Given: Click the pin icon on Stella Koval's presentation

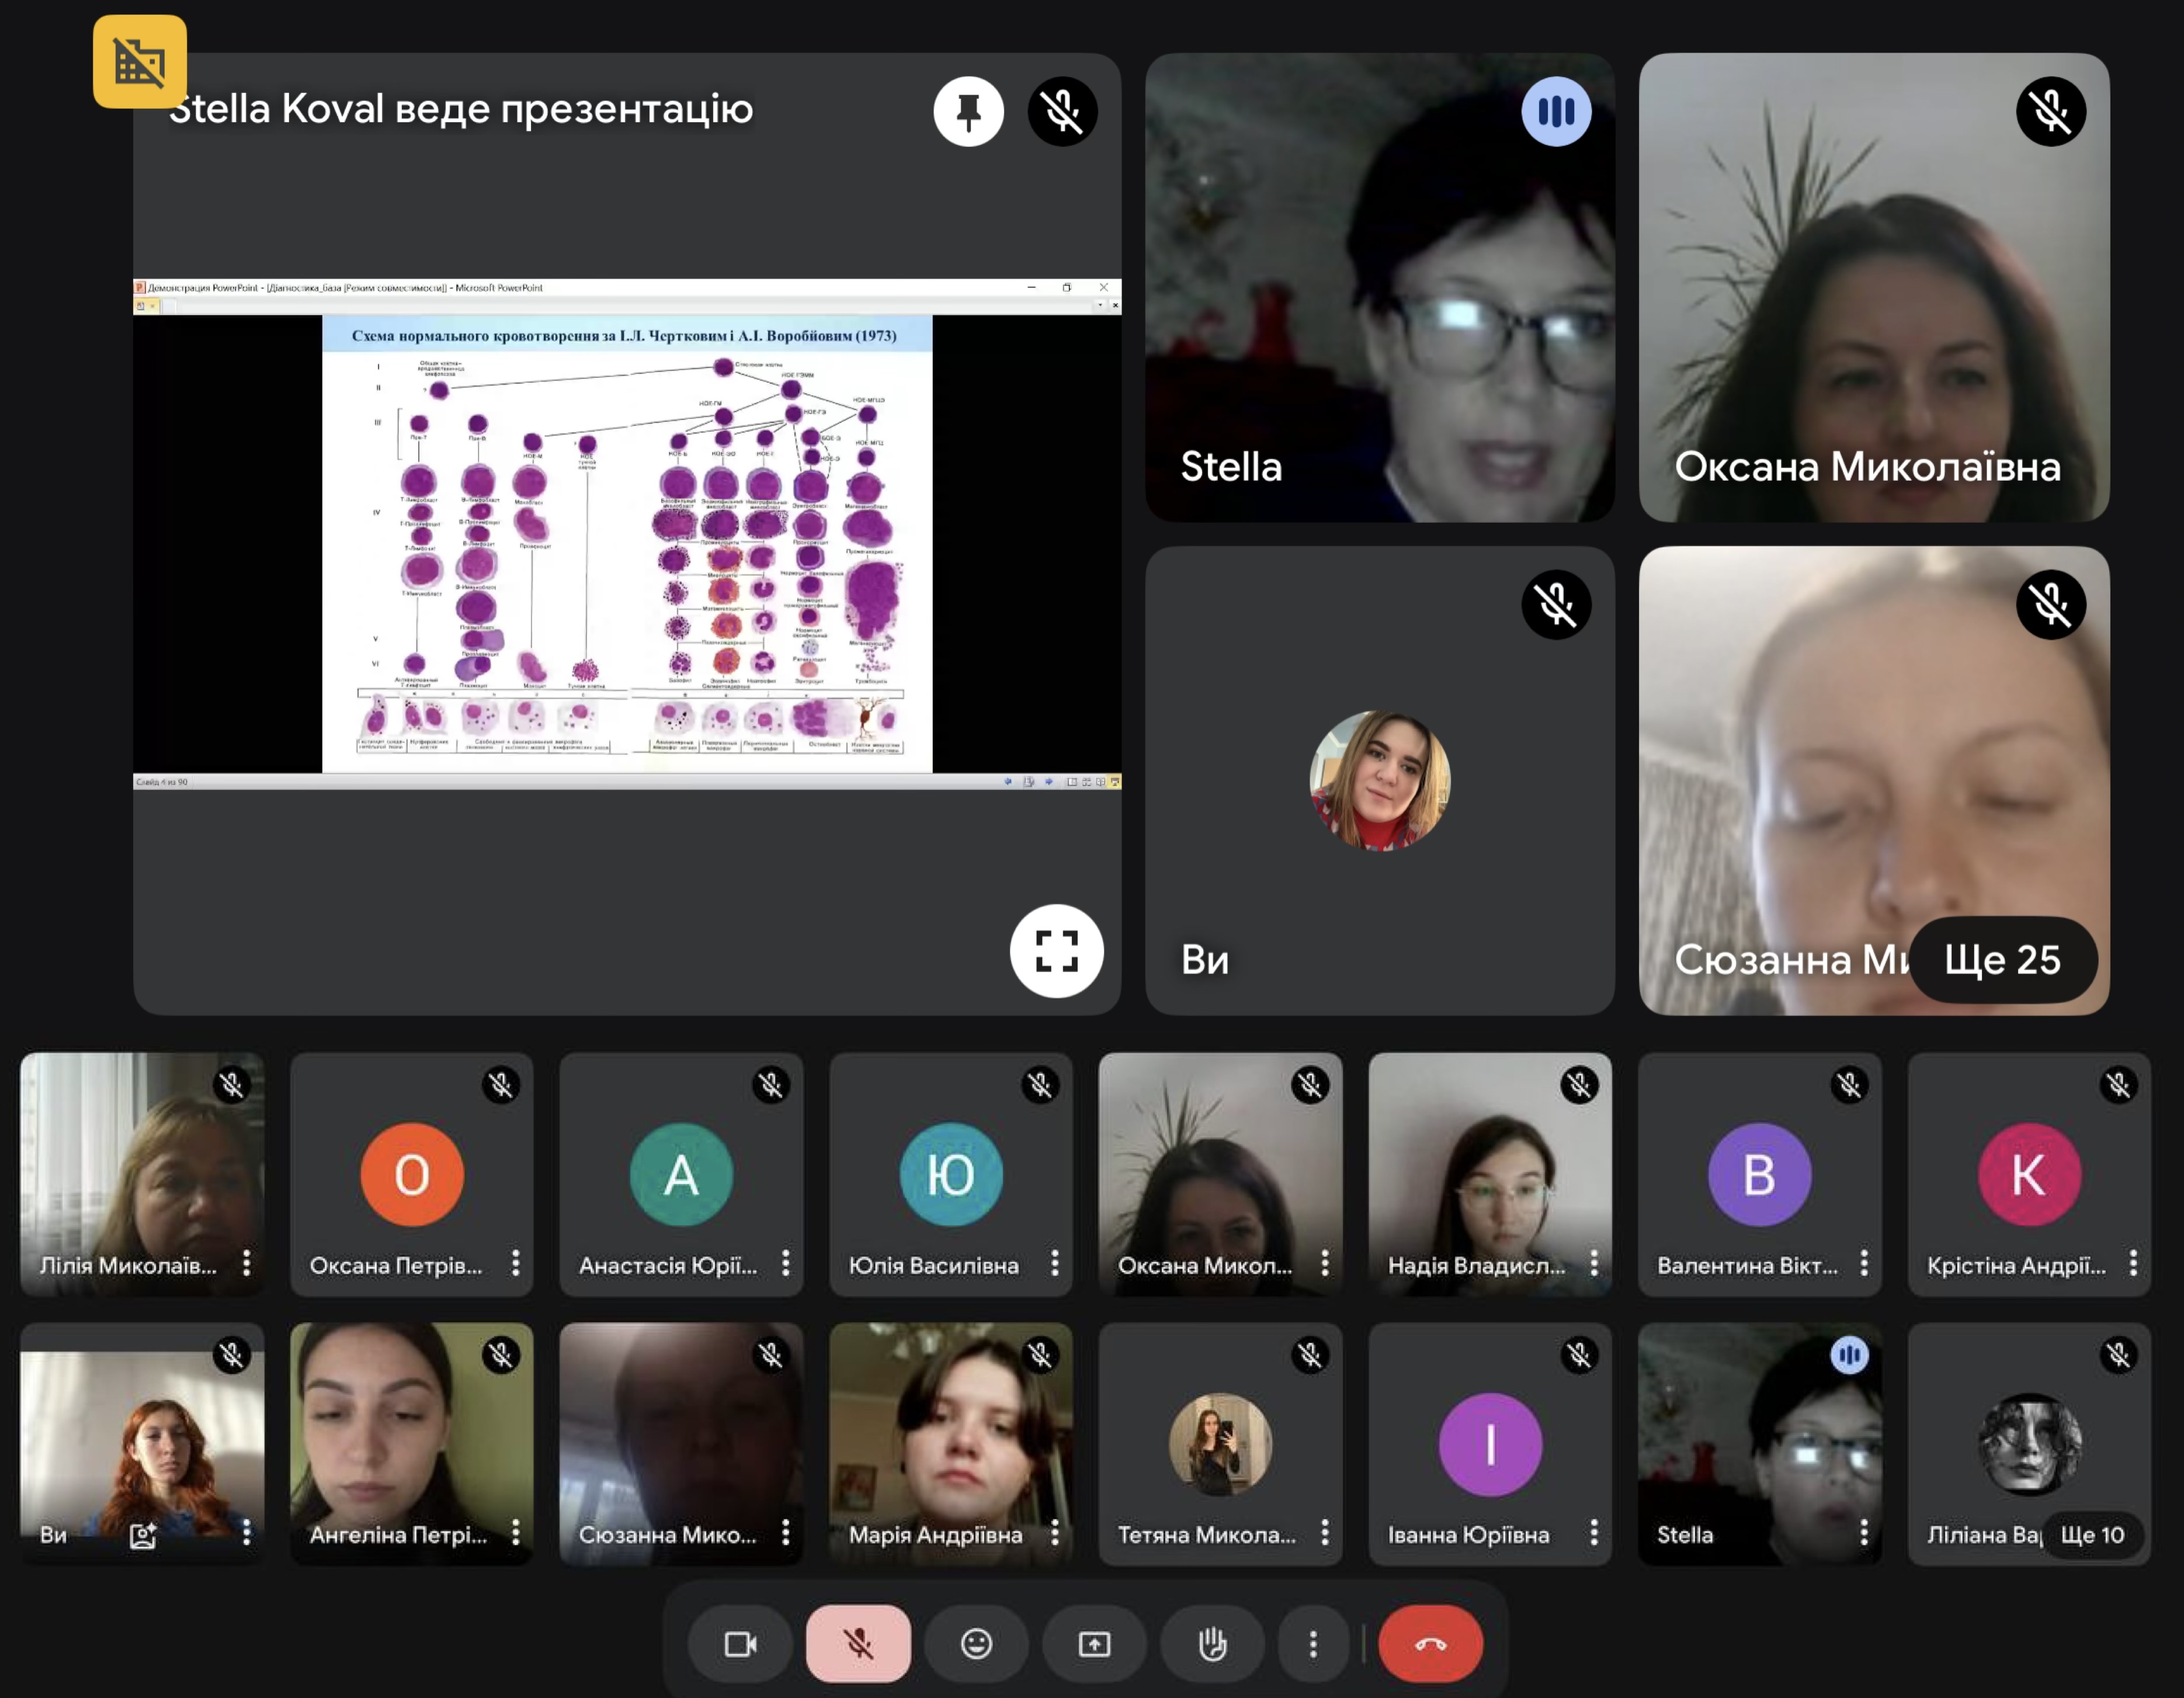Looking at the screenshot, I should pyautogui.click(x=968, y=111).
